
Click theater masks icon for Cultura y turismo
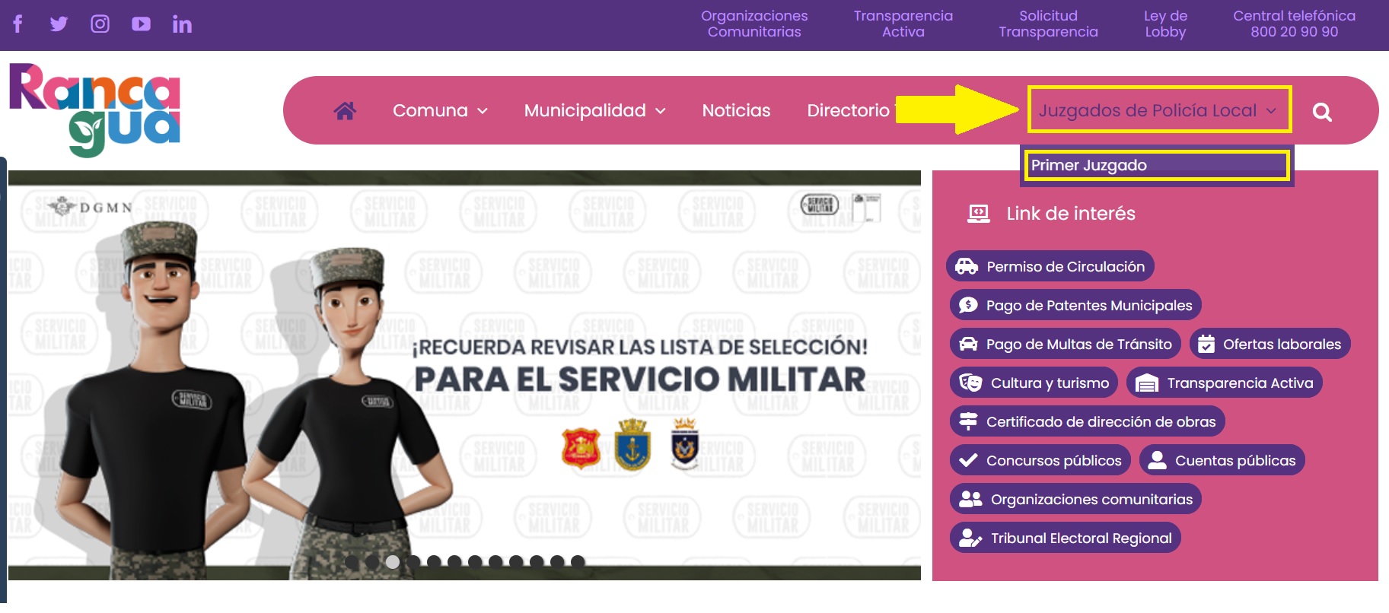970,383
